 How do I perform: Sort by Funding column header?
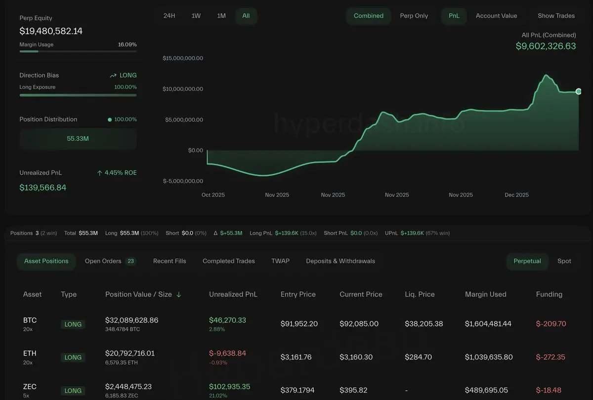(549, 294)
